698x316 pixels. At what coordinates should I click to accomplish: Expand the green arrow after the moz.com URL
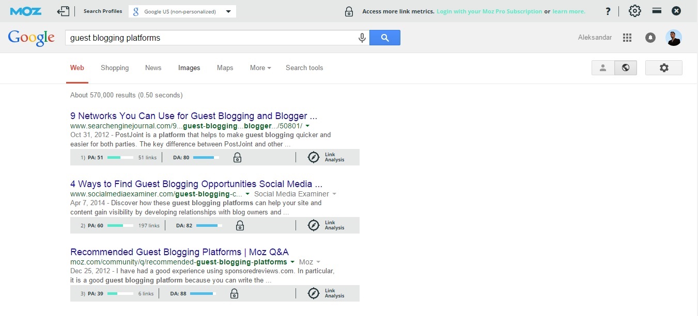tap(292, 262)
